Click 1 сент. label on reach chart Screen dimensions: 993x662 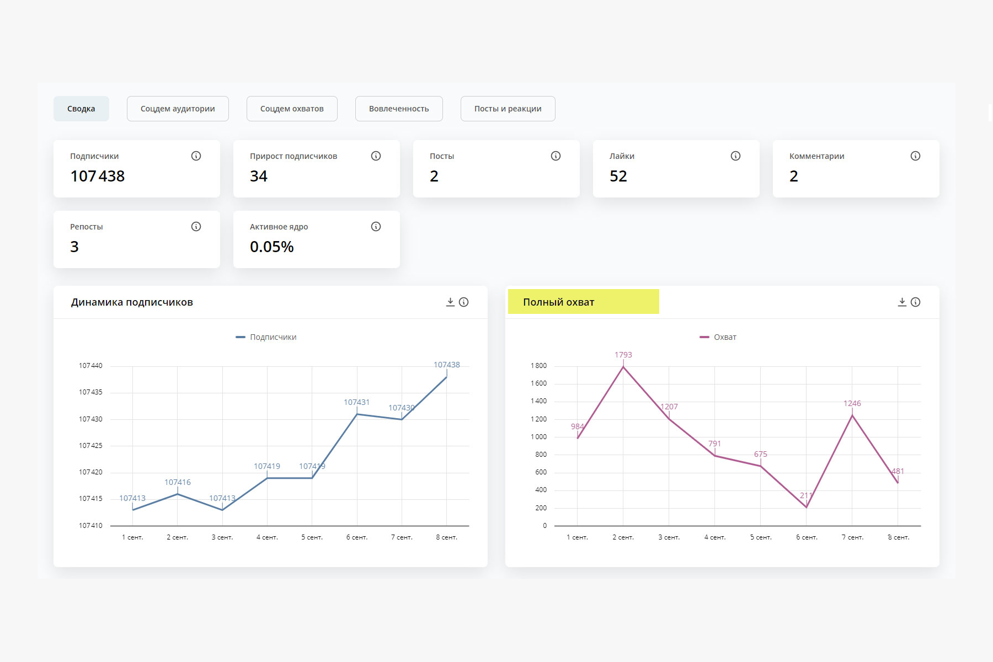pos(578,537)
